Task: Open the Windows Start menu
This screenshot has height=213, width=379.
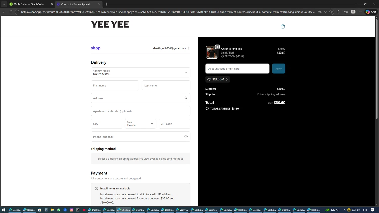Action: click(x=4, y=210)
